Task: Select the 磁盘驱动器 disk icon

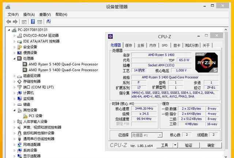Action: 19,76
